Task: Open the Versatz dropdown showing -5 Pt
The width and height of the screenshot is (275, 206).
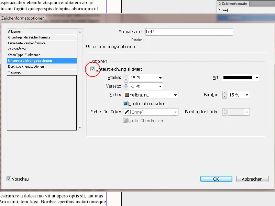Action: 160,87
